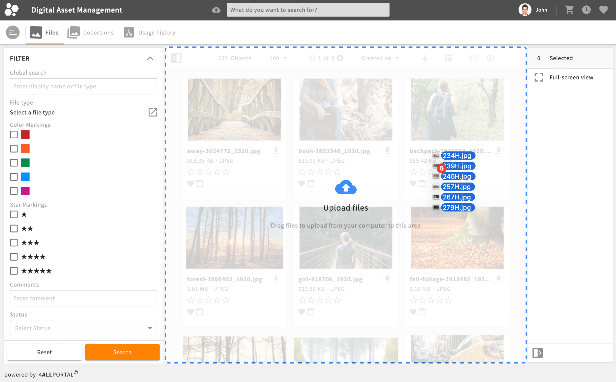616x382 pixels.
Task: Click Select a file type text
Action: click(x=32, y=112)
